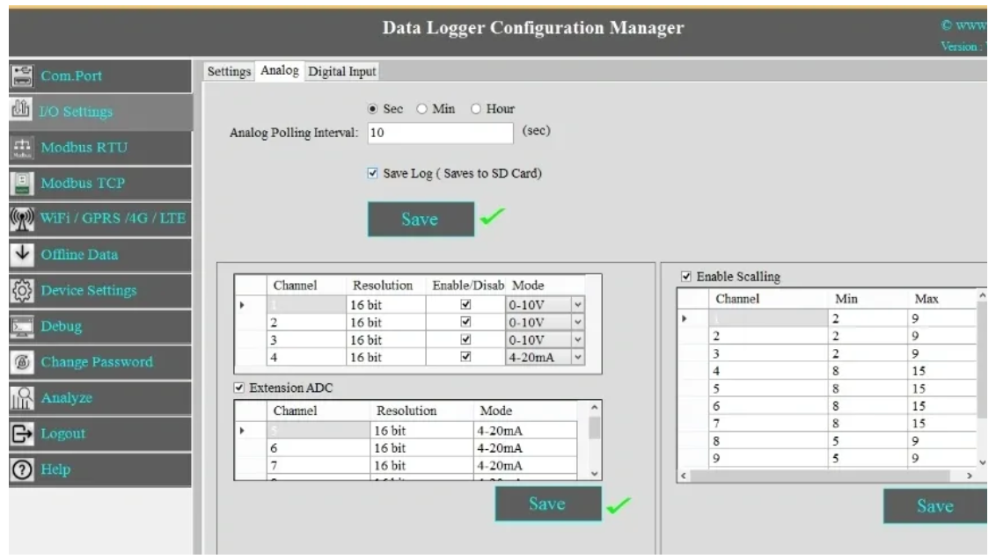Image resolution: width=996 pixels, height=559 pixels.
Task: Open Modbus RTU via its sidebar icon
Action: [x=19, y=148]
